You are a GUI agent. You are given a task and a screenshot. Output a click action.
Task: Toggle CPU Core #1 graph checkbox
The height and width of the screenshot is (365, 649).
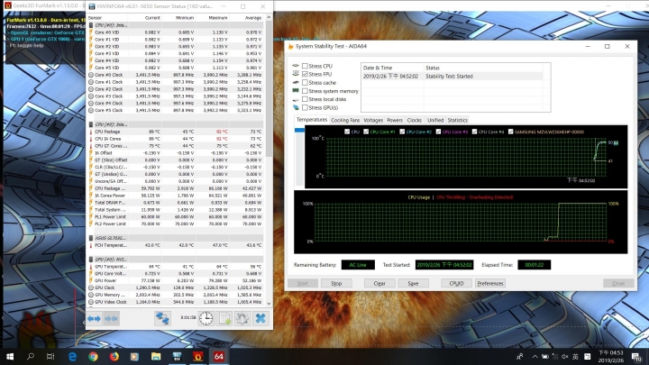coord(366,132)
